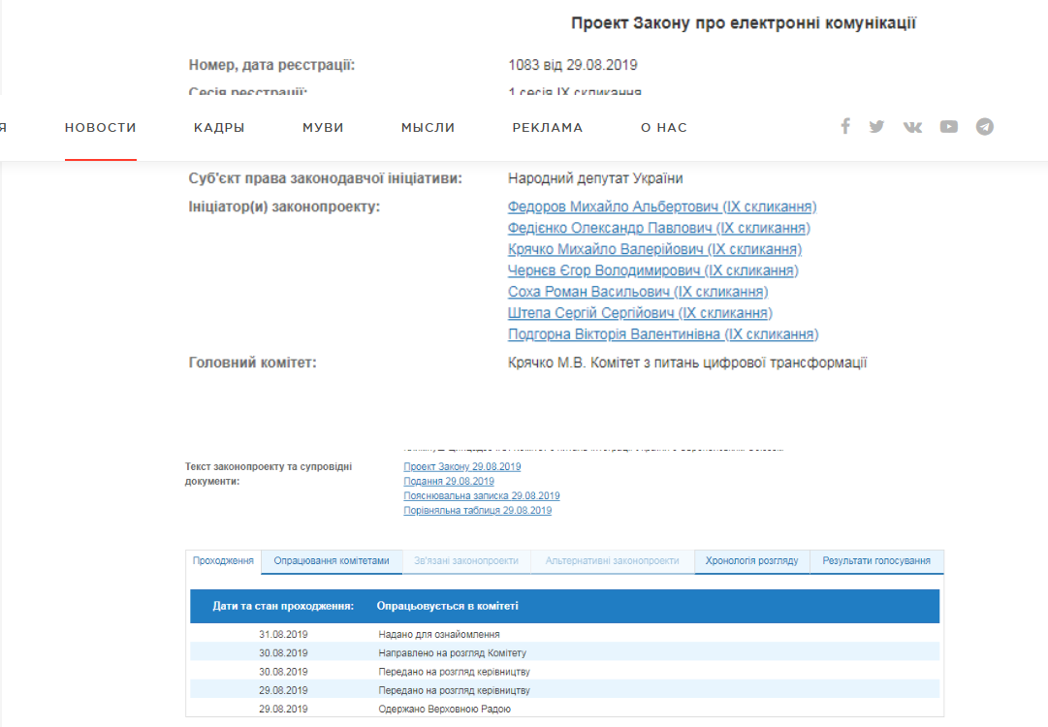1048x727 pixels.
Task: Open Подання 29.08.2019 document
Action: point(449,481)
